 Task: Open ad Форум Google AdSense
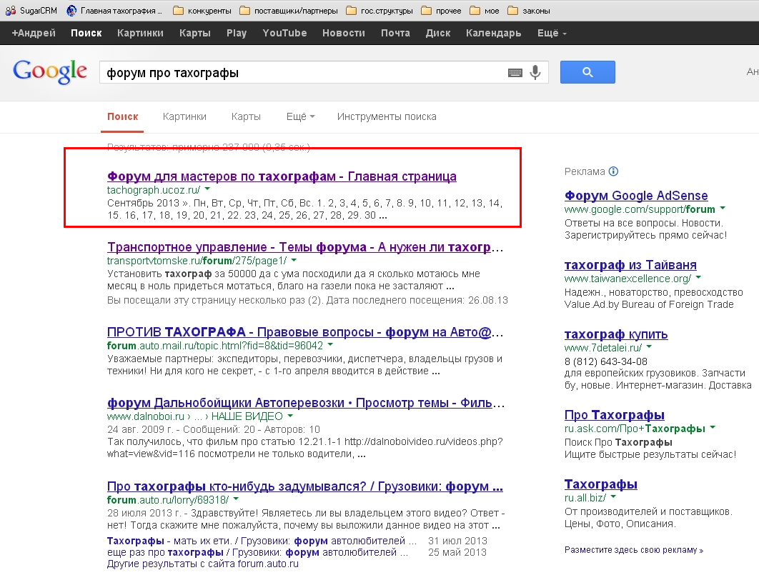(x=636, y=196)
